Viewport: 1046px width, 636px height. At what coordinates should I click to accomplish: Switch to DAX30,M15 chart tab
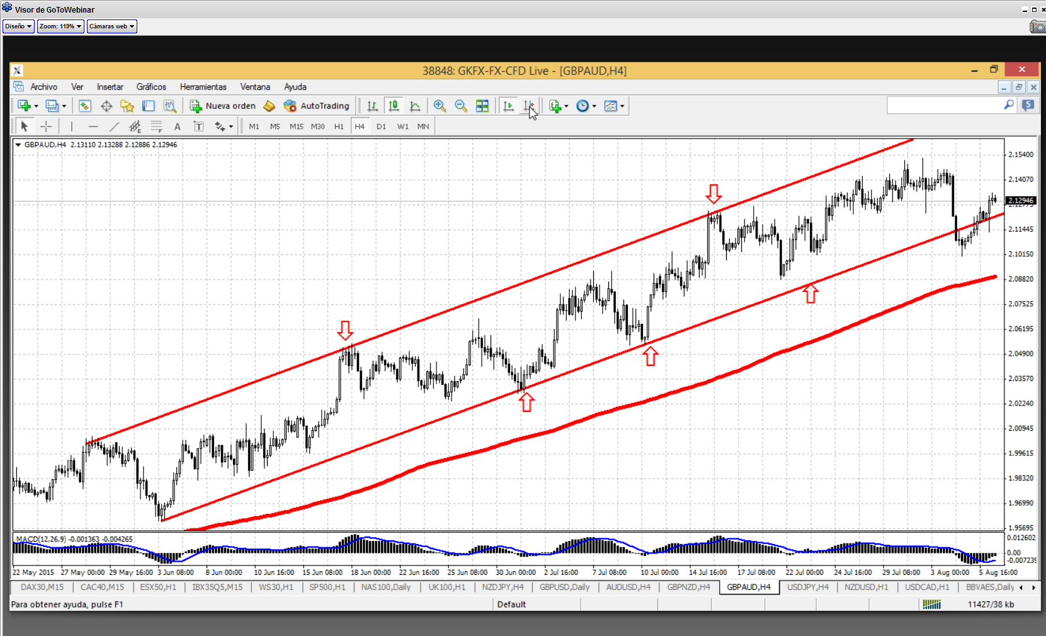(42, 587)
